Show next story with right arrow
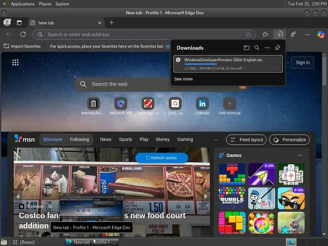The height and width of the screenshot is (246, 328). point(206,196)
